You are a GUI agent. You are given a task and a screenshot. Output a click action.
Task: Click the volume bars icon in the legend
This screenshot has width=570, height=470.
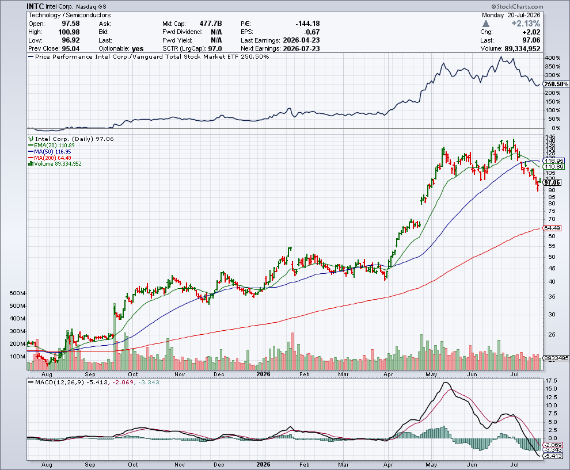coord(31,164)
